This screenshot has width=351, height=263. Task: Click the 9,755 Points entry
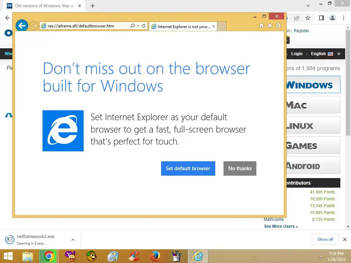[x=324, y=220]
